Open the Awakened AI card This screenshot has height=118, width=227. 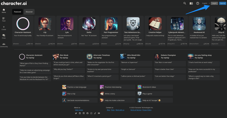coord(199,31)
